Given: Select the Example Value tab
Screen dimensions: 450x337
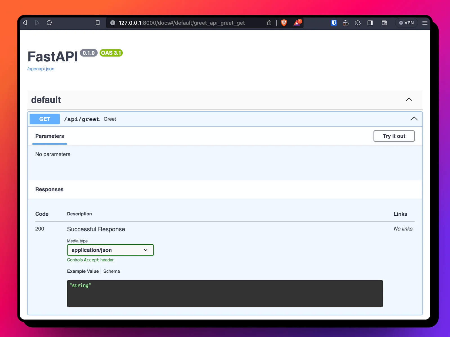Looking at the screenshot, I should [x=83, y=271].
